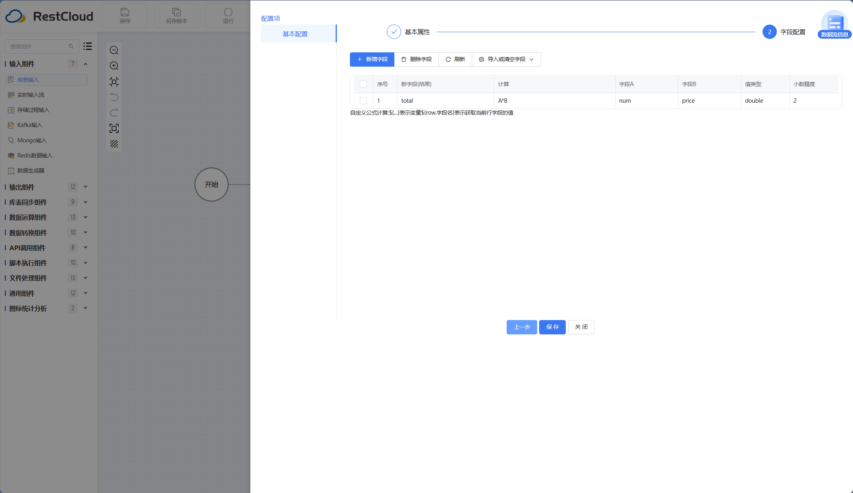Click the 配置项 heading link
The image size is (853, 493).
tap(271, 18)
